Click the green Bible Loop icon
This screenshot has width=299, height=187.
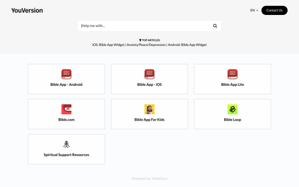point(232,109)
